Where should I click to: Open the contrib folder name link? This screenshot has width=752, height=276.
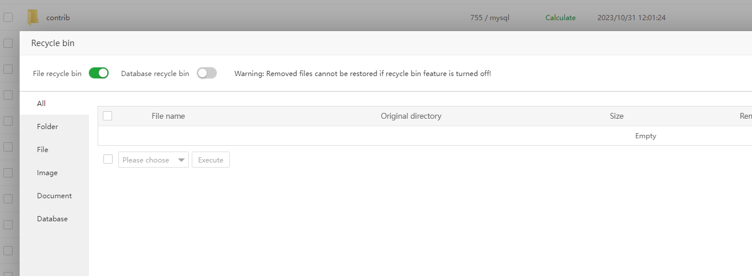pos(58,18)
